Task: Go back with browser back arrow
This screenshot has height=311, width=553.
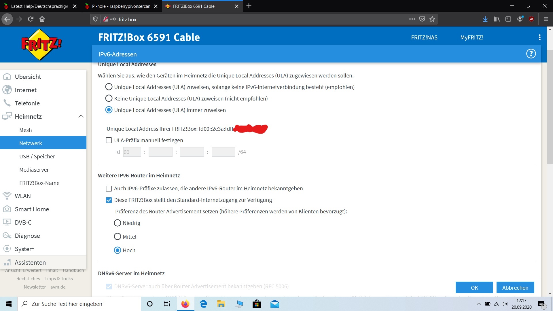Action: pyautogui.click(x=7, y=19)
